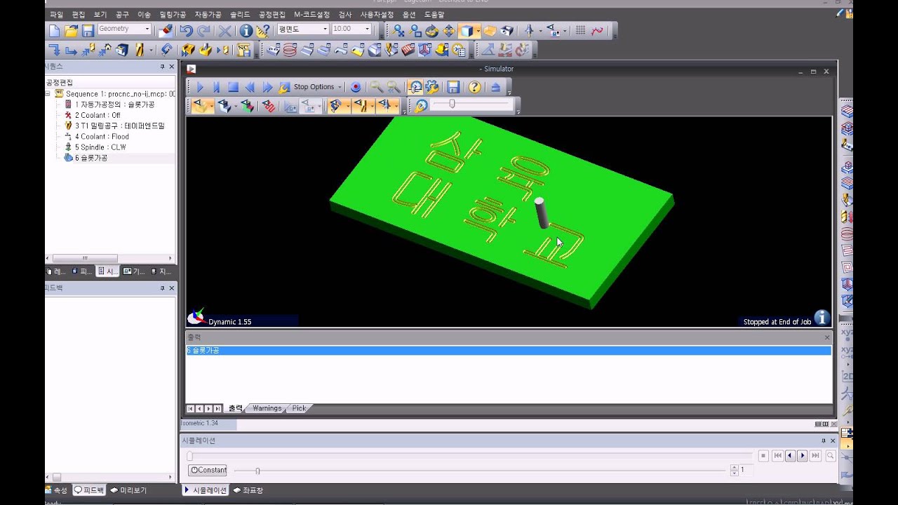
Task: Click the Delete X icon in the main toolbar
Action: click(x=224, y=30)
